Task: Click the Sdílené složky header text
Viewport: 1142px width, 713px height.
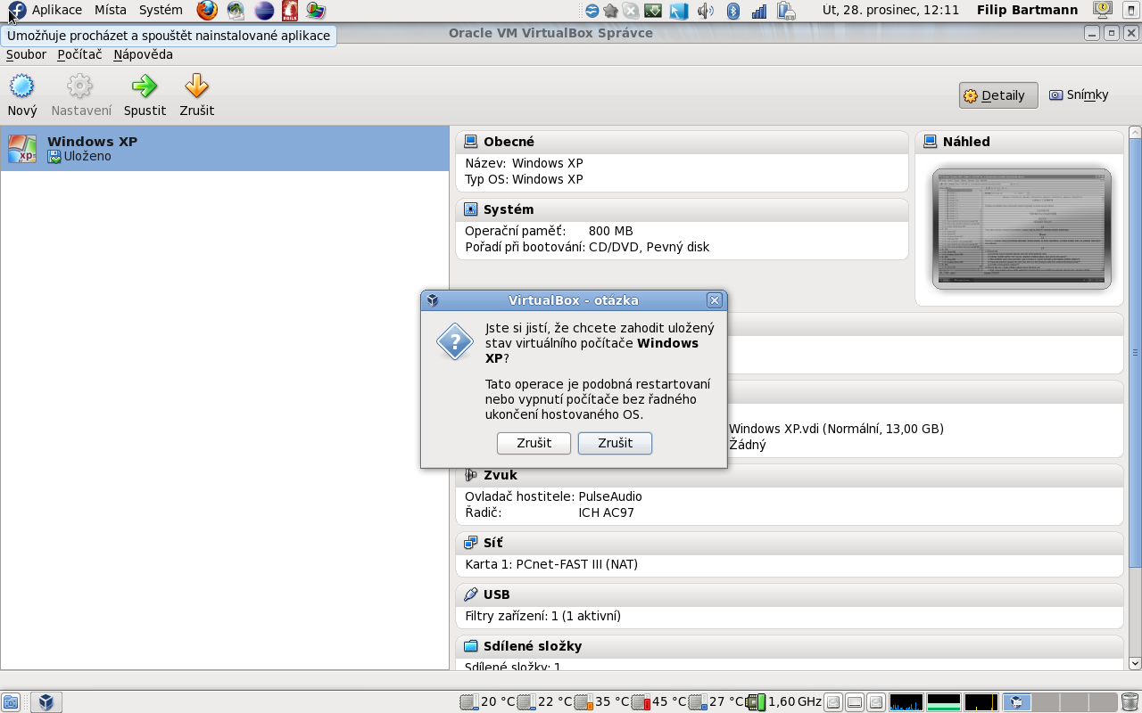Action: [533, 646]
